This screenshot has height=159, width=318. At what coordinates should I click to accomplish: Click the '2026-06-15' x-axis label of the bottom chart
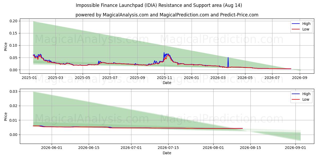(x=89, y=148)
